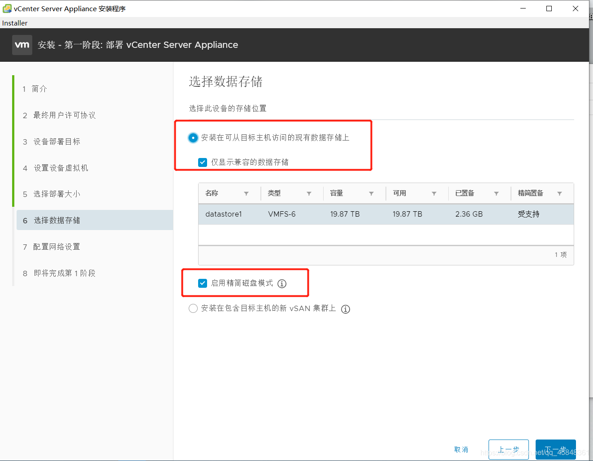Select step 6 选择数据存储
593x461 pixels.
pyautogui.click(x=95, y=220)
